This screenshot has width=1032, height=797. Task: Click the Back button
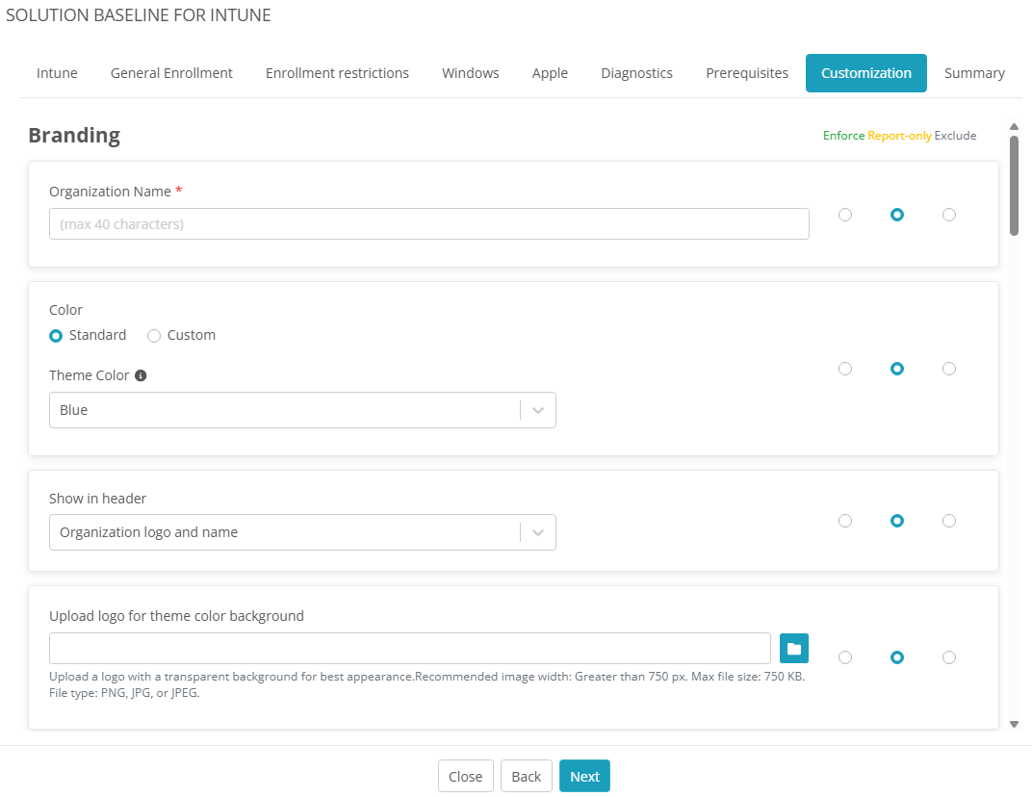pyautogui.click(x=526, y=777)
